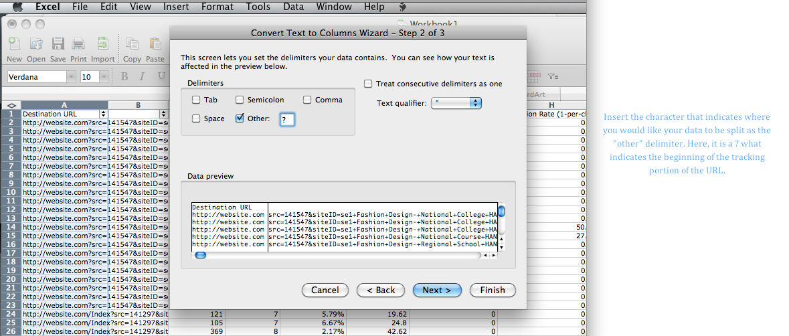
Task: Open the Apple menu
Action: 17,7
